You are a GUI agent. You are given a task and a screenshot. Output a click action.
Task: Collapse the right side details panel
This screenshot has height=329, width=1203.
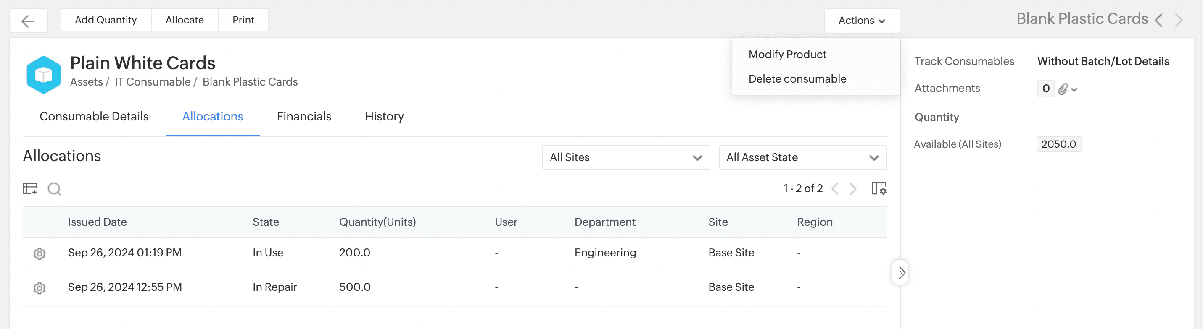(901, 273)
